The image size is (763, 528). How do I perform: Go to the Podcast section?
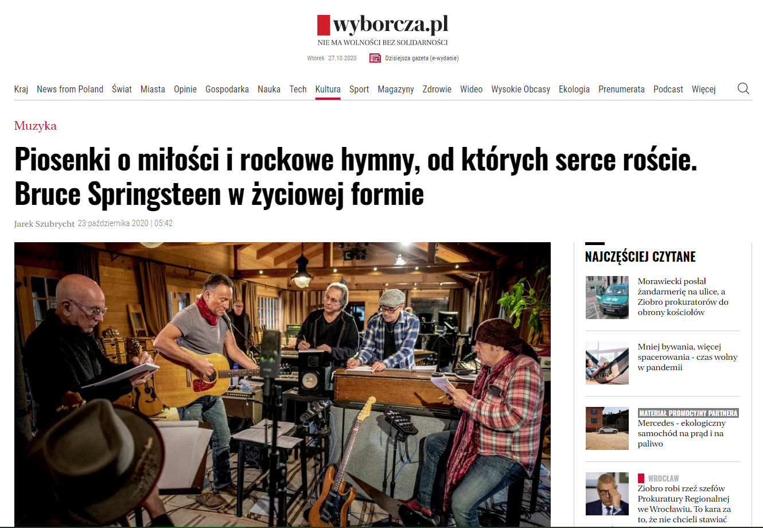pos(668,89)
